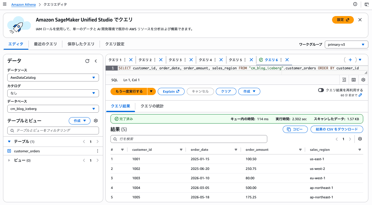This screenshot has height=205, width=372.
Task: Select the クエリ 1 tab
Action: 115,60
